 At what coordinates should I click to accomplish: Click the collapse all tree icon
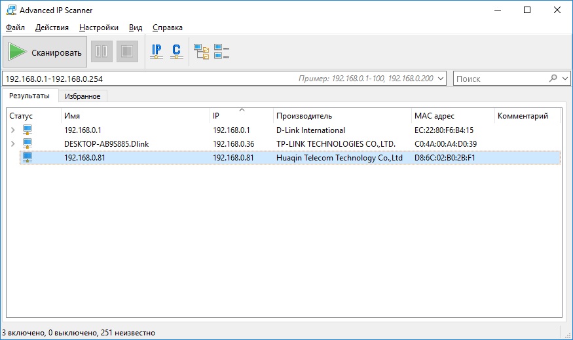pyautogui.click(x=222, y=51)
